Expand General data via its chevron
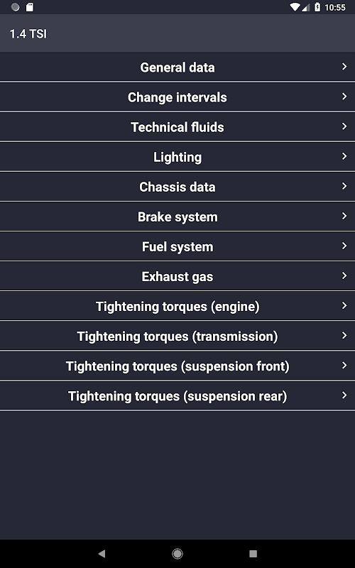 (x=344, y=67)
